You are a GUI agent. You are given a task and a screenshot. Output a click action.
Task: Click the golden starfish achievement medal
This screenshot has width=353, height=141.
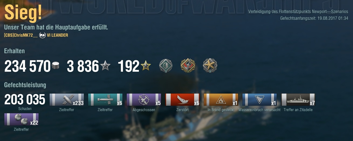click(210, 66)
